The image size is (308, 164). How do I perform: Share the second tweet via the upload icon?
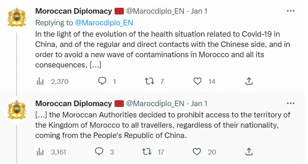tap(249, 152)
